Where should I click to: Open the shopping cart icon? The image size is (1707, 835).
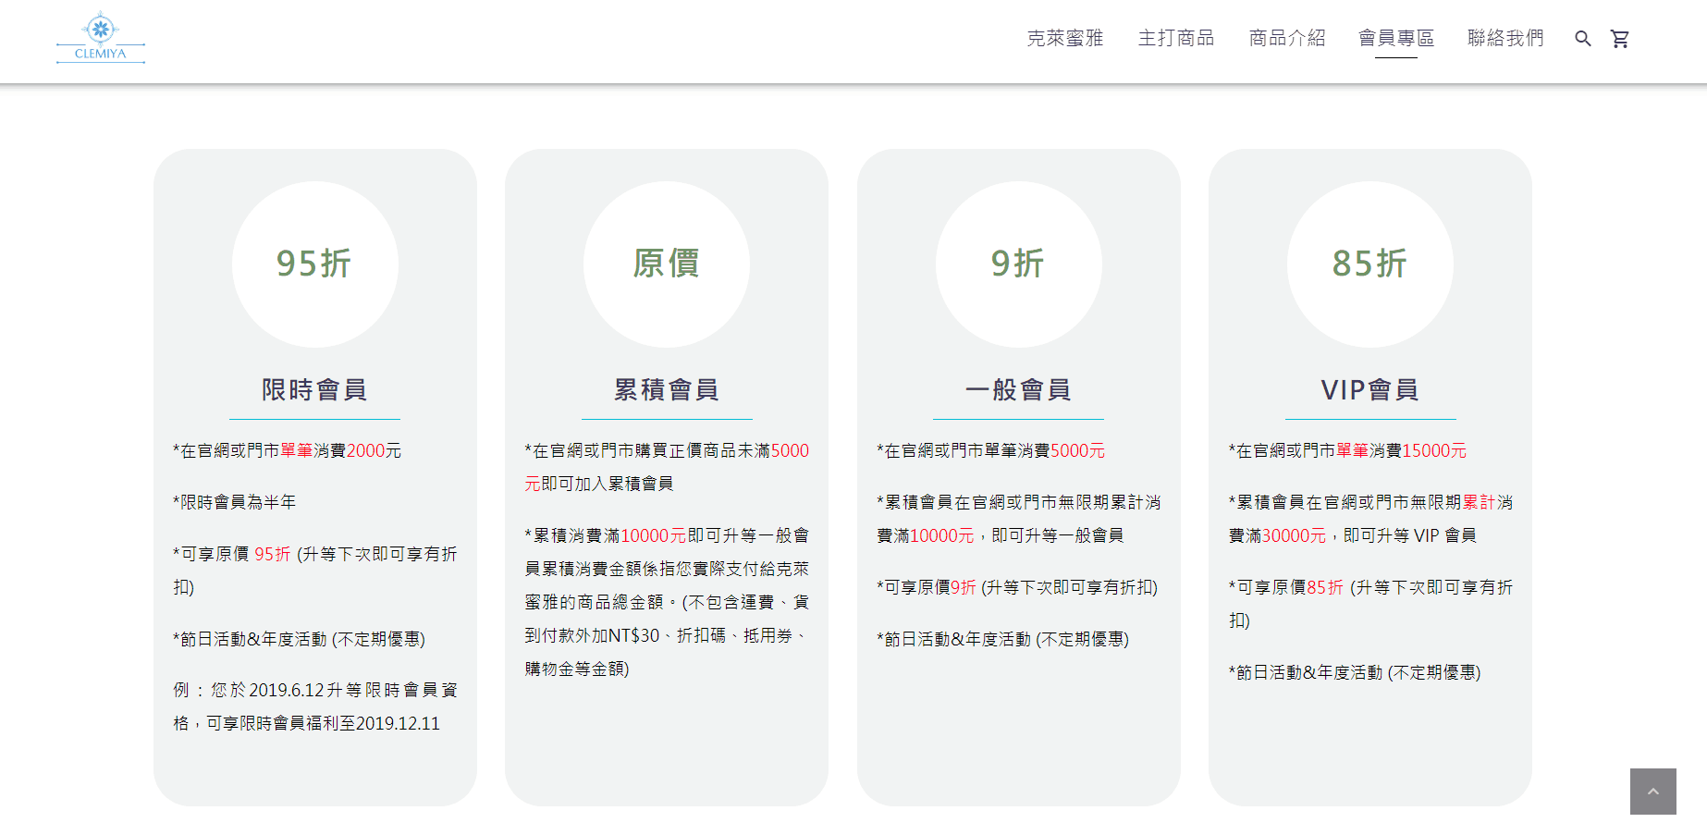1620,39
